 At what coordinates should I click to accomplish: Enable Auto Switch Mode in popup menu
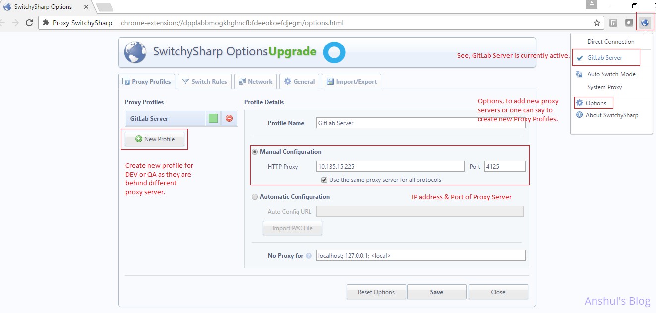[611, 74]
